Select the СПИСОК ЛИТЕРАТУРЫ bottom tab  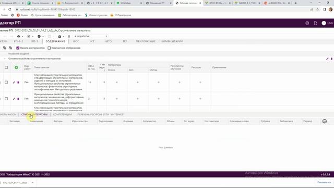pyautogui.click(x=34, y=114)
